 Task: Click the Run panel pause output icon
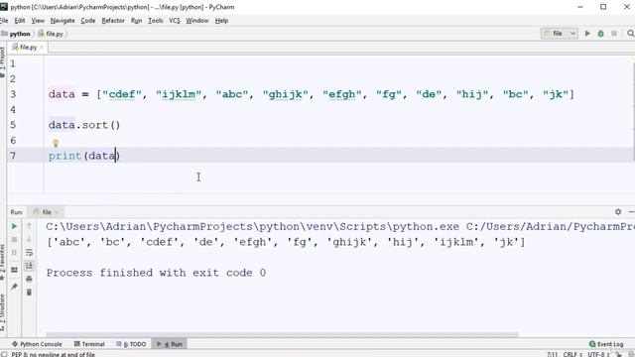click(14, 253)
